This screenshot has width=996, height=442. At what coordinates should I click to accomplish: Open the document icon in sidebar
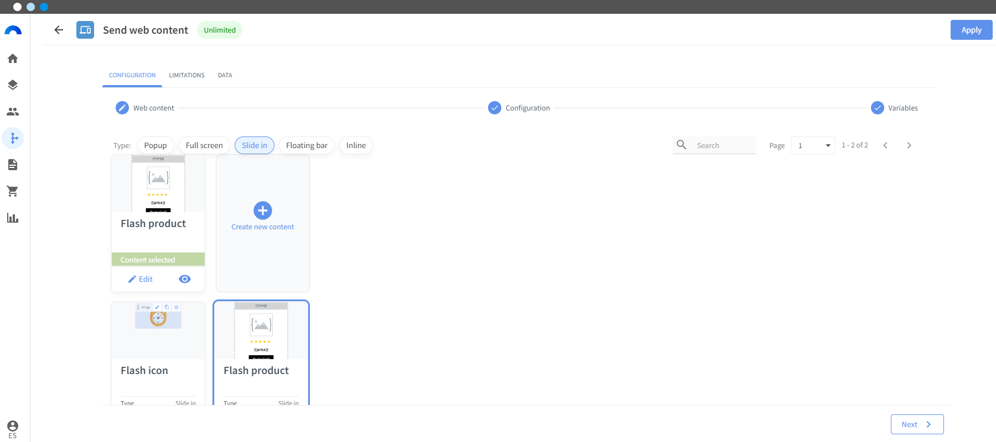coord(13,165)
